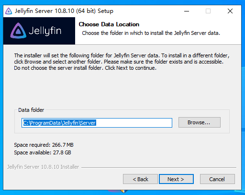This screenshot has height=195, width=245.
Task: Click the partially hidden desktop icon below the window
Action: [x=118, y=191]
